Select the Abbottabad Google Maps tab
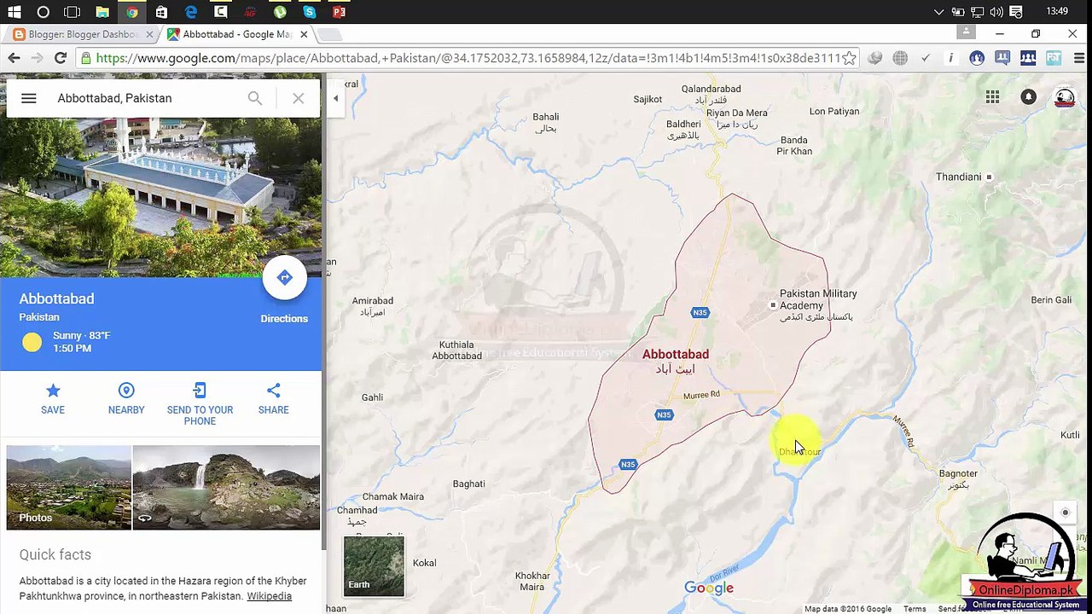The height and width of the screenshot is (614, 1092). (235, 34)
